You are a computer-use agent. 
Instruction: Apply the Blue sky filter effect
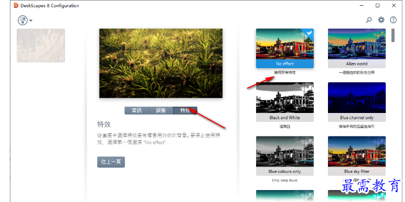coord(357,156)
